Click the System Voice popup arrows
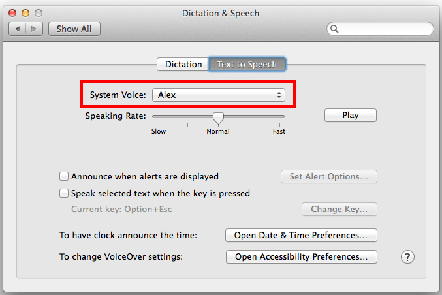Image resolution: width=442 pixels, height=295 pixels. [279, 95]
